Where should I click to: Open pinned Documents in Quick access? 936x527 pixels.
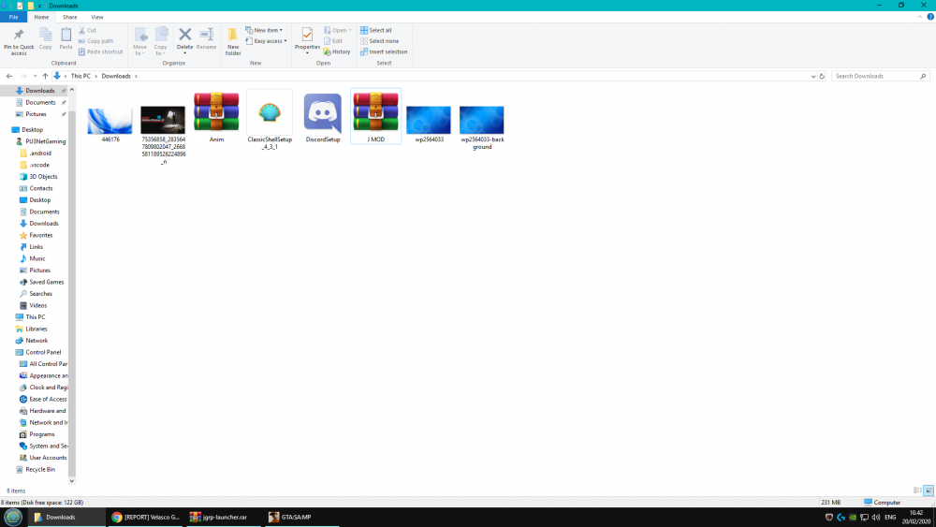click(x=40, y=103)
